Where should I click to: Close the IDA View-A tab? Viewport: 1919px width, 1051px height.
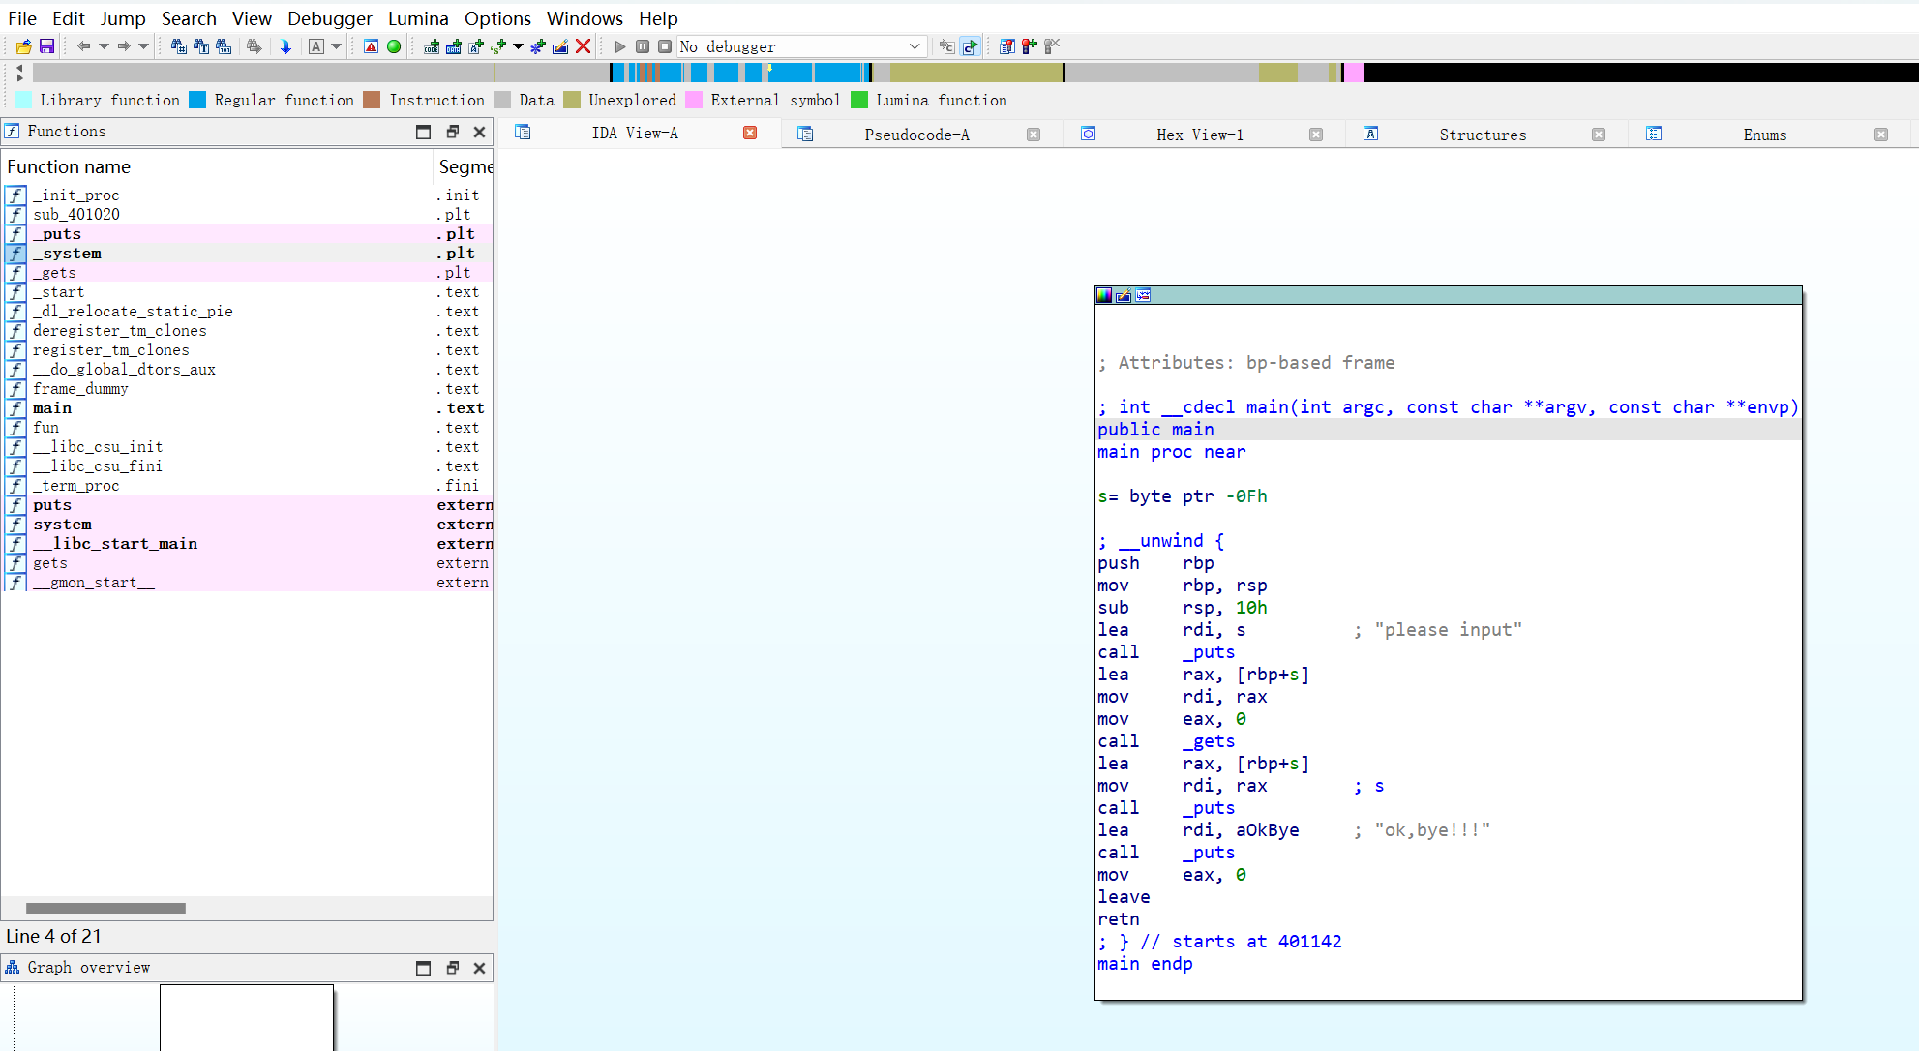pyautogui.click(x=750, y=133)
